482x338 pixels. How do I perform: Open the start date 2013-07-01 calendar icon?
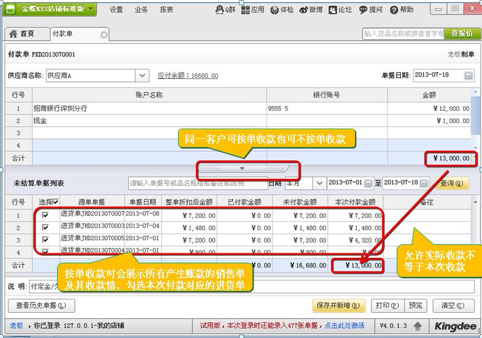coord(368,184)
